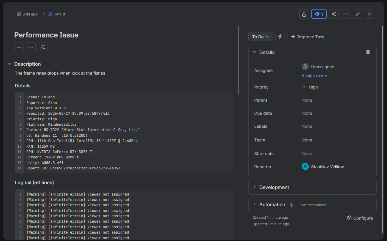Click the frame rates description text
Image resolution: width=387 pixels, height=241 pixels.
pyautogui.click(x=60, y=73)
